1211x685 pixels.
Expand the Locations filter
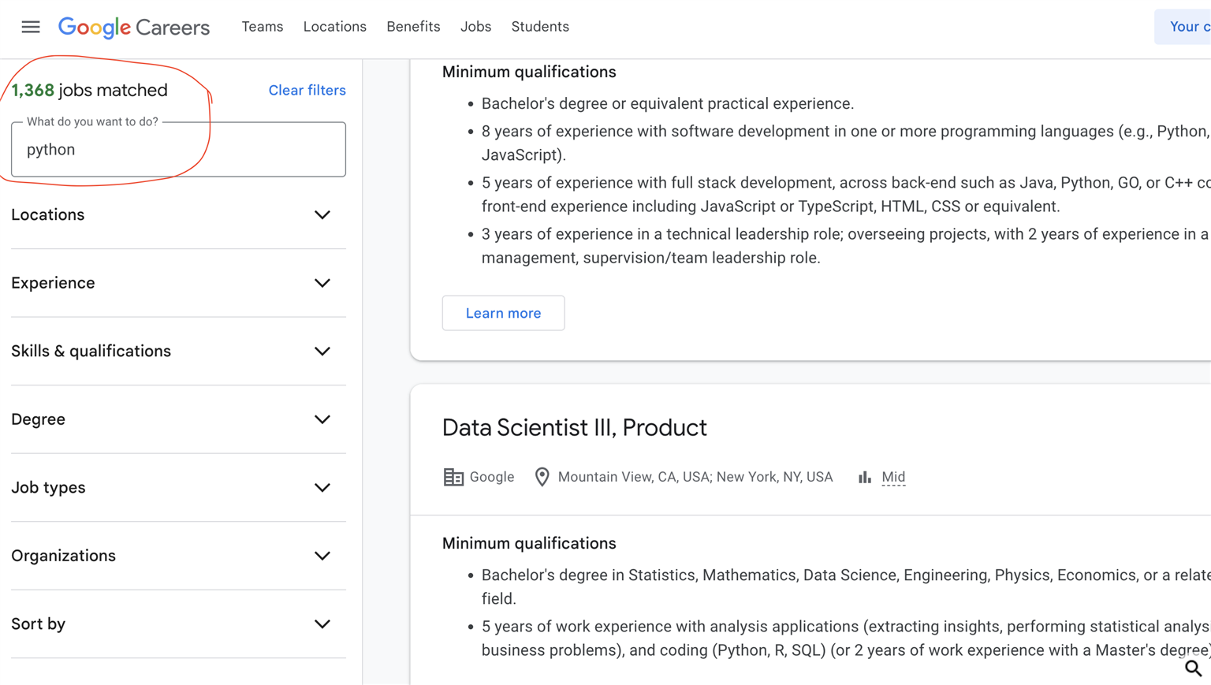pyautogui.click(x=178, y=215)
